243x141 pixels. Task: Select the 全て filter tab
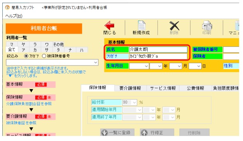(x=12, y=50)
